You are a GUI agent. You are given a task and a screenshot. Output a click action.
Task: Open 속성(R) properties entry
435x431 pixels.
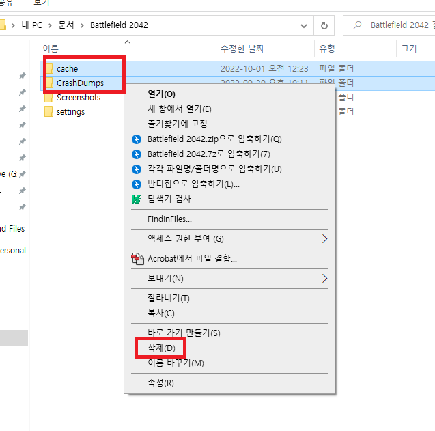(x=160, y=383)
